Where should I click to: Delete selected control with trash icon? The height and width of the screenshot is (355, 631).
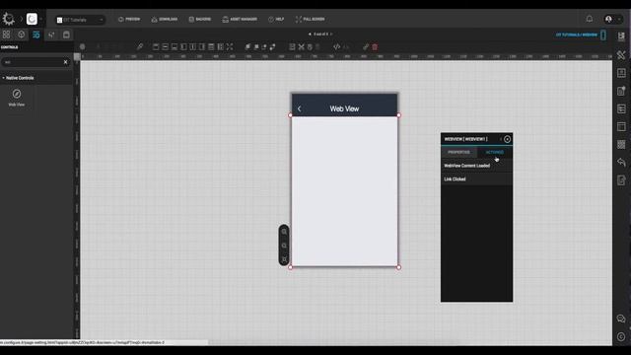[375, 47]
